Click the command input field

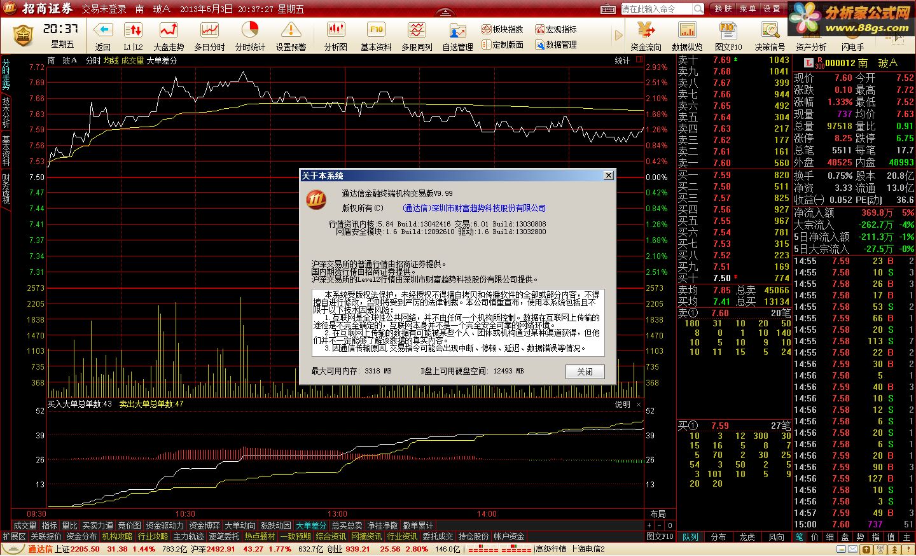click(x=656, y=9)
